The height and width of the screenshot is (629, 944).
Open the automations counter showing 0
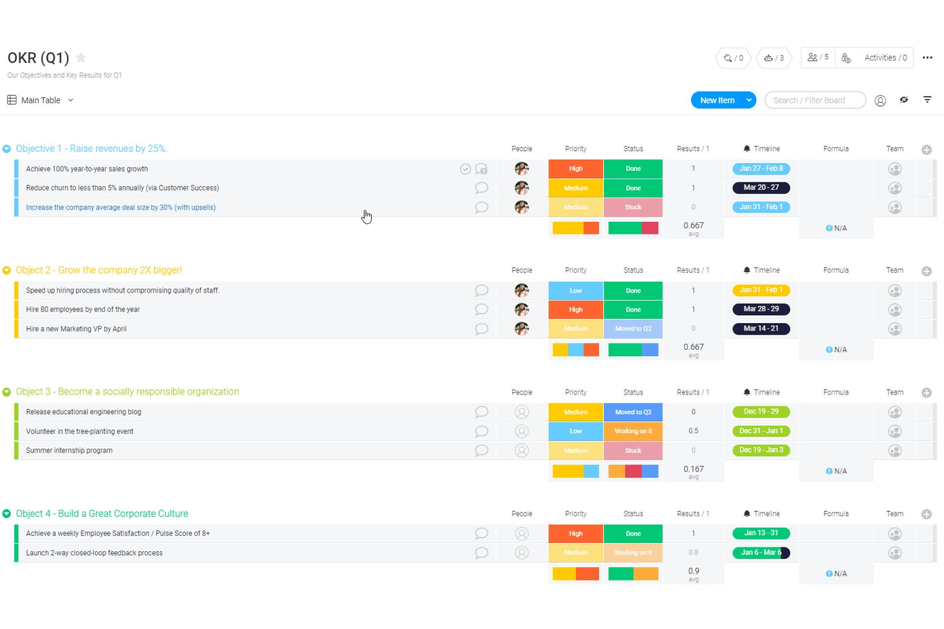[x=734, y=58]
